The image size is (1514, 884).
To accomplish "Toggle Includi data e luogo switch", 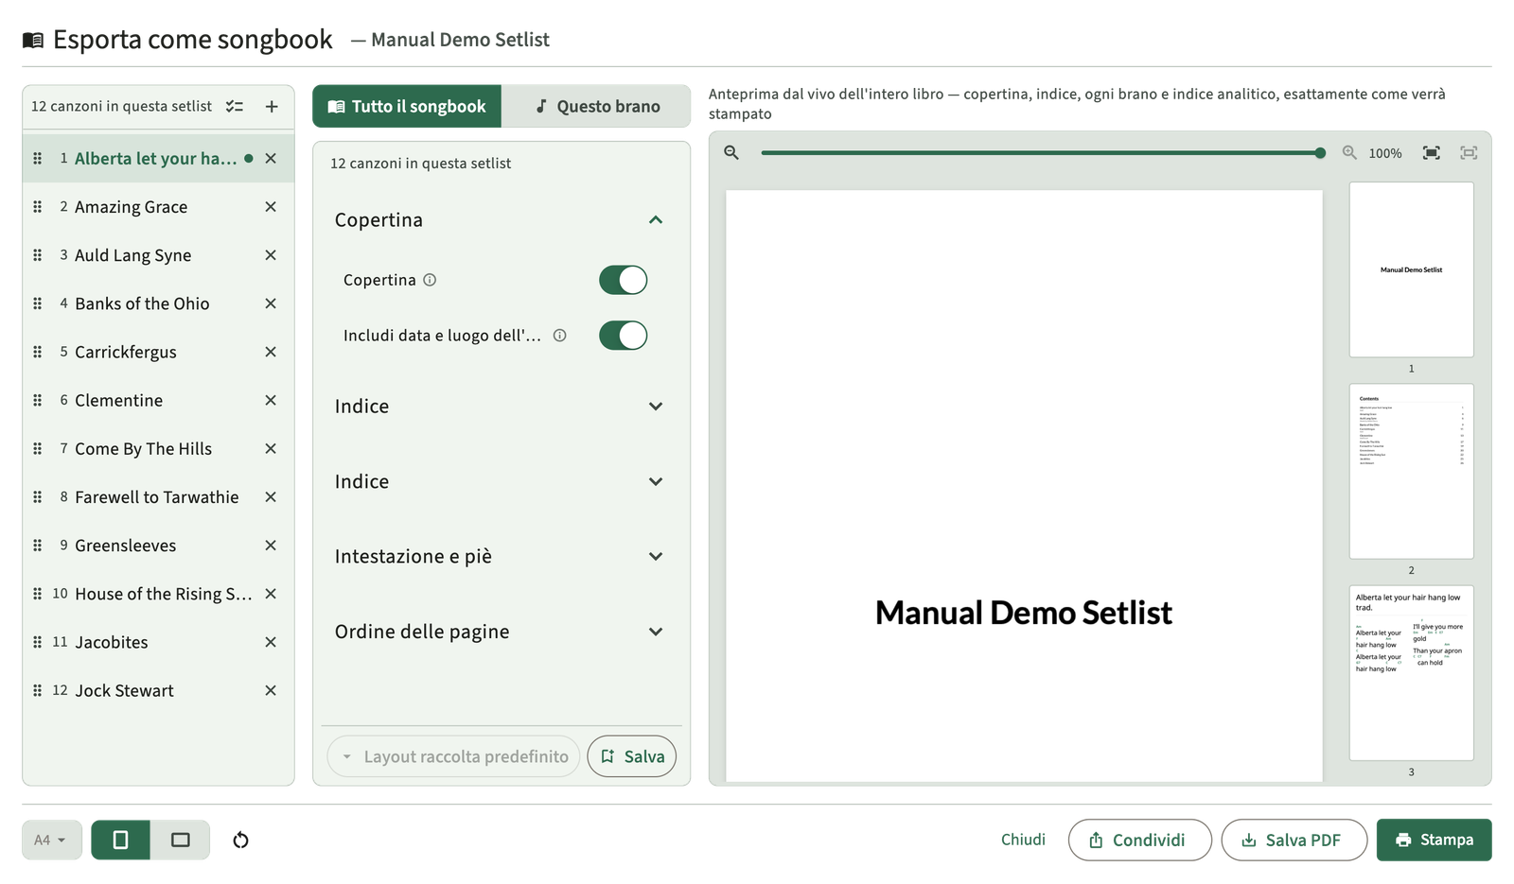I will pyautogui.click(x=623, y=336).
